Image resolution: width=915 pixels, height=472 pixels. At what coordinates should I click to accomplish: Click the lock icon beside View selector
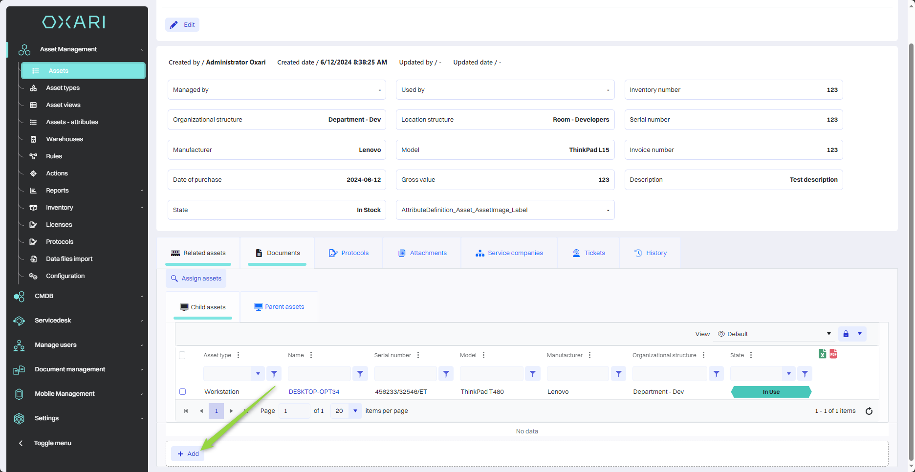coord(846,334)
